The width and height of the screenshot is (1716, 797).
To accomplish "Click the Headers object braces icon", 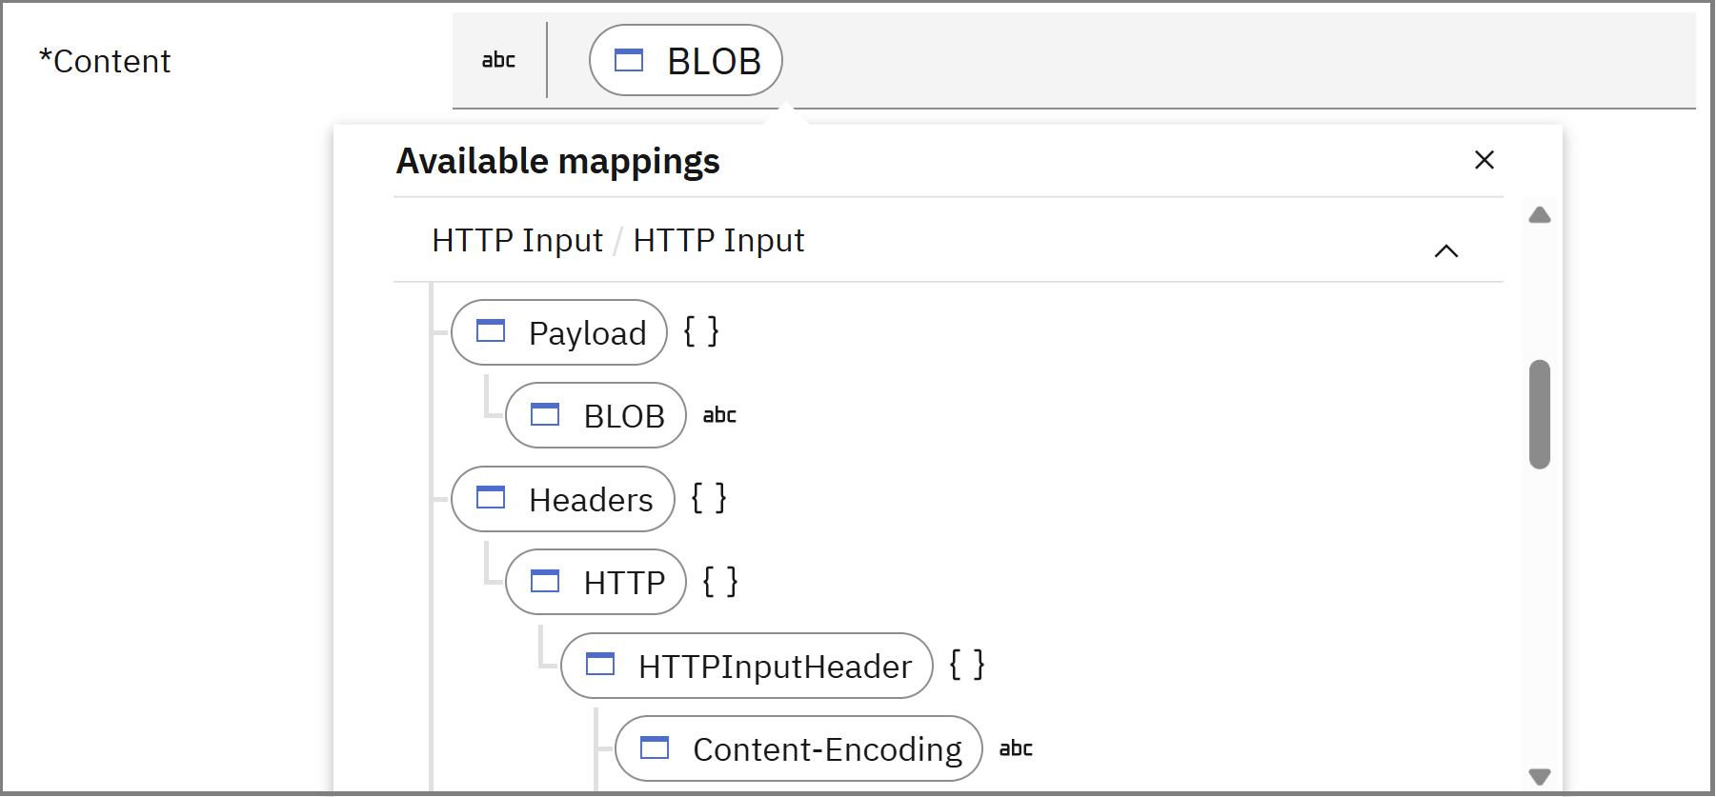I will point(709,499).
